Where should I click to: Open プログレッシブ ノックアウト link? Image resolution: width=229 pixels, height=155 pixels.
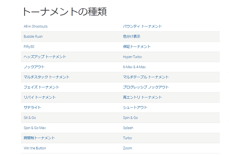click(x=146, y=87)
